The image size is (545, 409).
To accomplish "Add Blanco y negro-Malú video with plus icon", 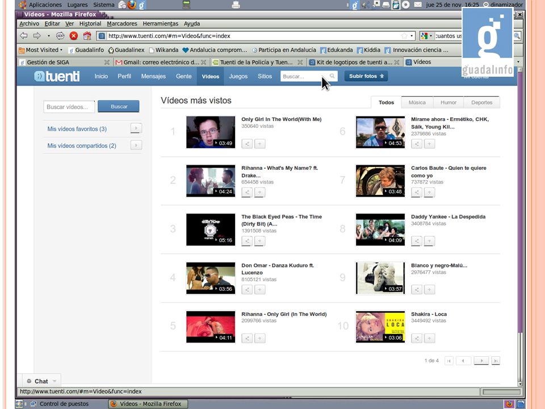I will tap(429, 289).
